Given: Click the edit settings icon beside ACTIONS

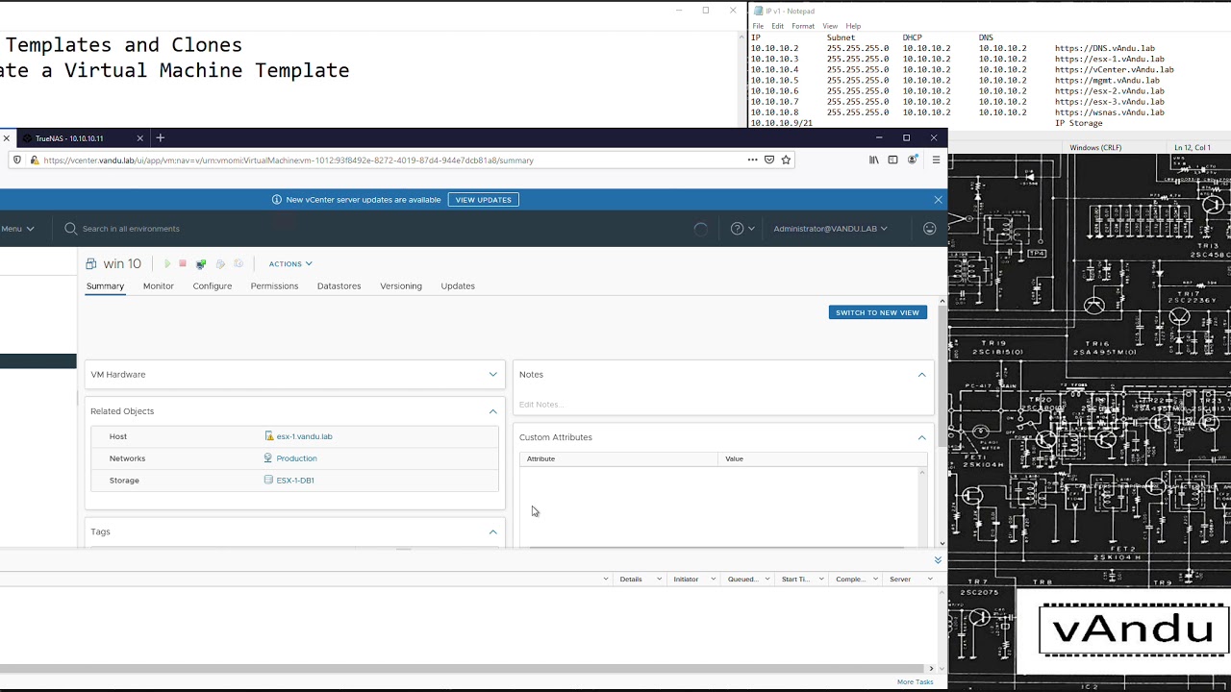Looking at the screenshot, I should [220, 263].
